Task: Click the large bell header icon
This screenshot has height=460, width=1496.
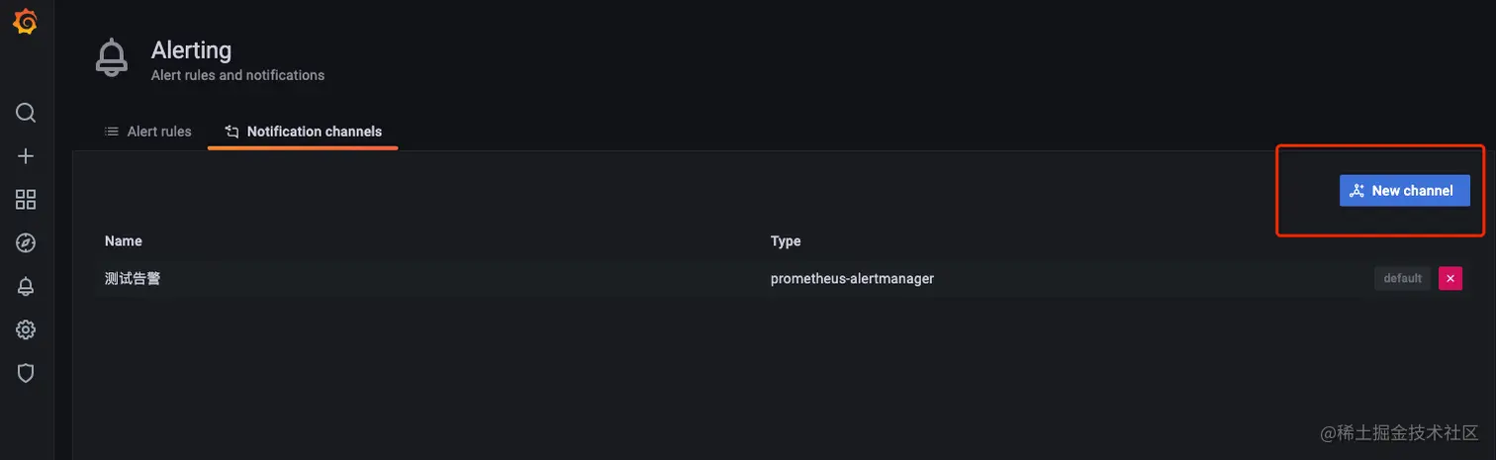Action: (x=112, y=57)
